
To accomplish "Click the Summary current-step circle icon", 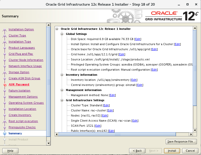I will [x=5, y=133].
